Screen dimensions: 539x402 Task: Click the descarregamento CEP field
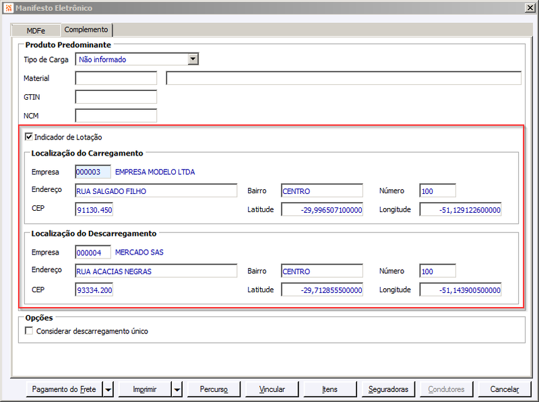[x=94, y=290]
